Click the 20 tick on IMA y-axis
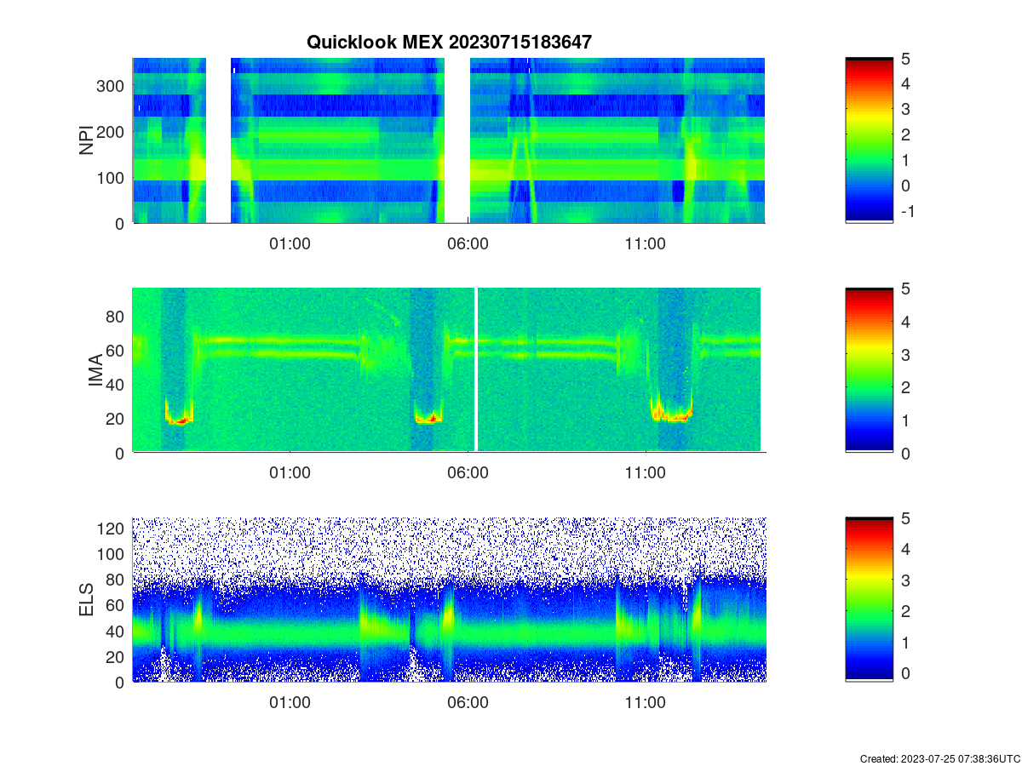This screenshot has height=766, width=1022. click(x=117, y=419)
